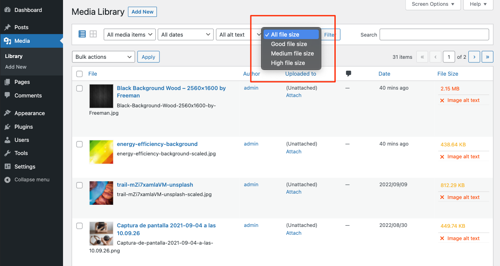Expand the Help panel
The width and height of the screenshot is (500, 266).
478,4
